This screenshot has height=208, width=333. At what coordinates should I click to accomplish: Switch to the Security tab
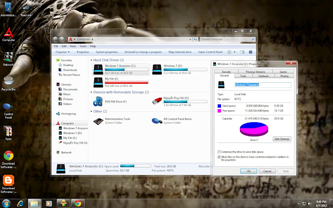[x=226, y=72]
